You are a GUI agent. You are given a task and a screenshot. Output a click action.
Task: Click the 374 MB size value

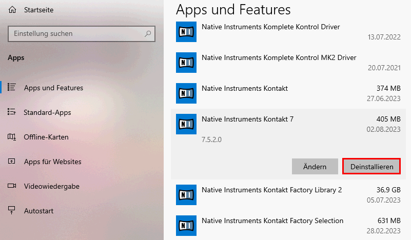388,89
